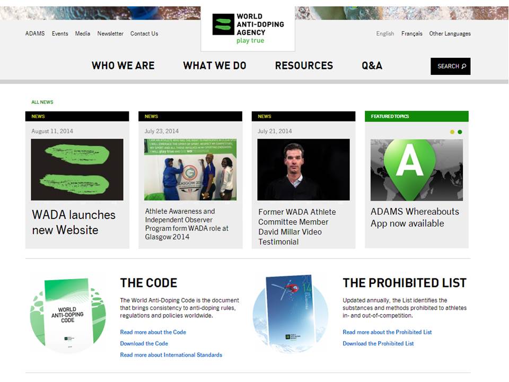Click David Millar's video thumbnail

pos(303,169)
